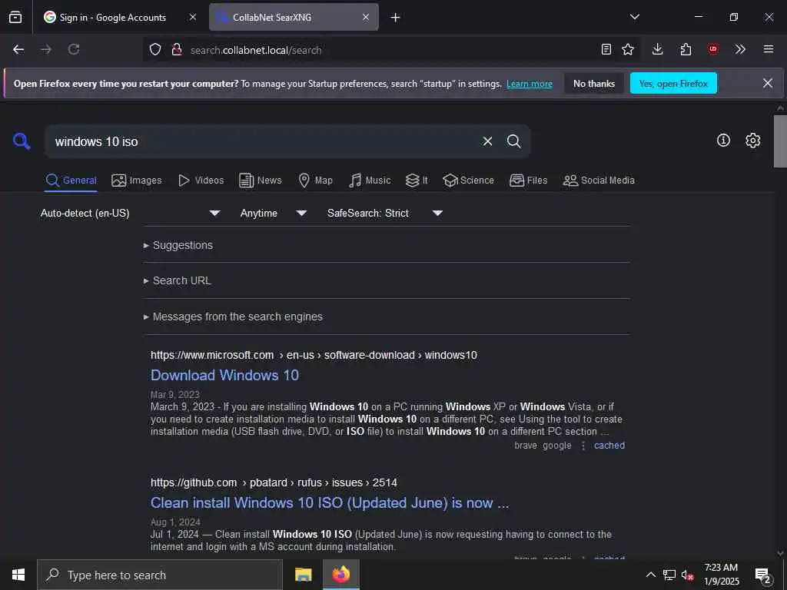Switch to Music search category
Image resolution: width=787 pixels, height=590 pixels.
coord(370,181)
